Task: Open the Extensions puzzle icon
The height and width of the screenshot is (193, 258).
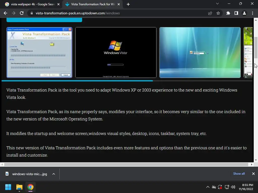Action: click(x=228, y=13)
